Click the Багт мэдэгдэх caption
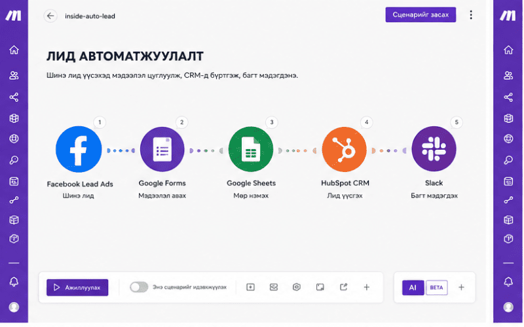The image size is (524, 327). click(434, 196)
